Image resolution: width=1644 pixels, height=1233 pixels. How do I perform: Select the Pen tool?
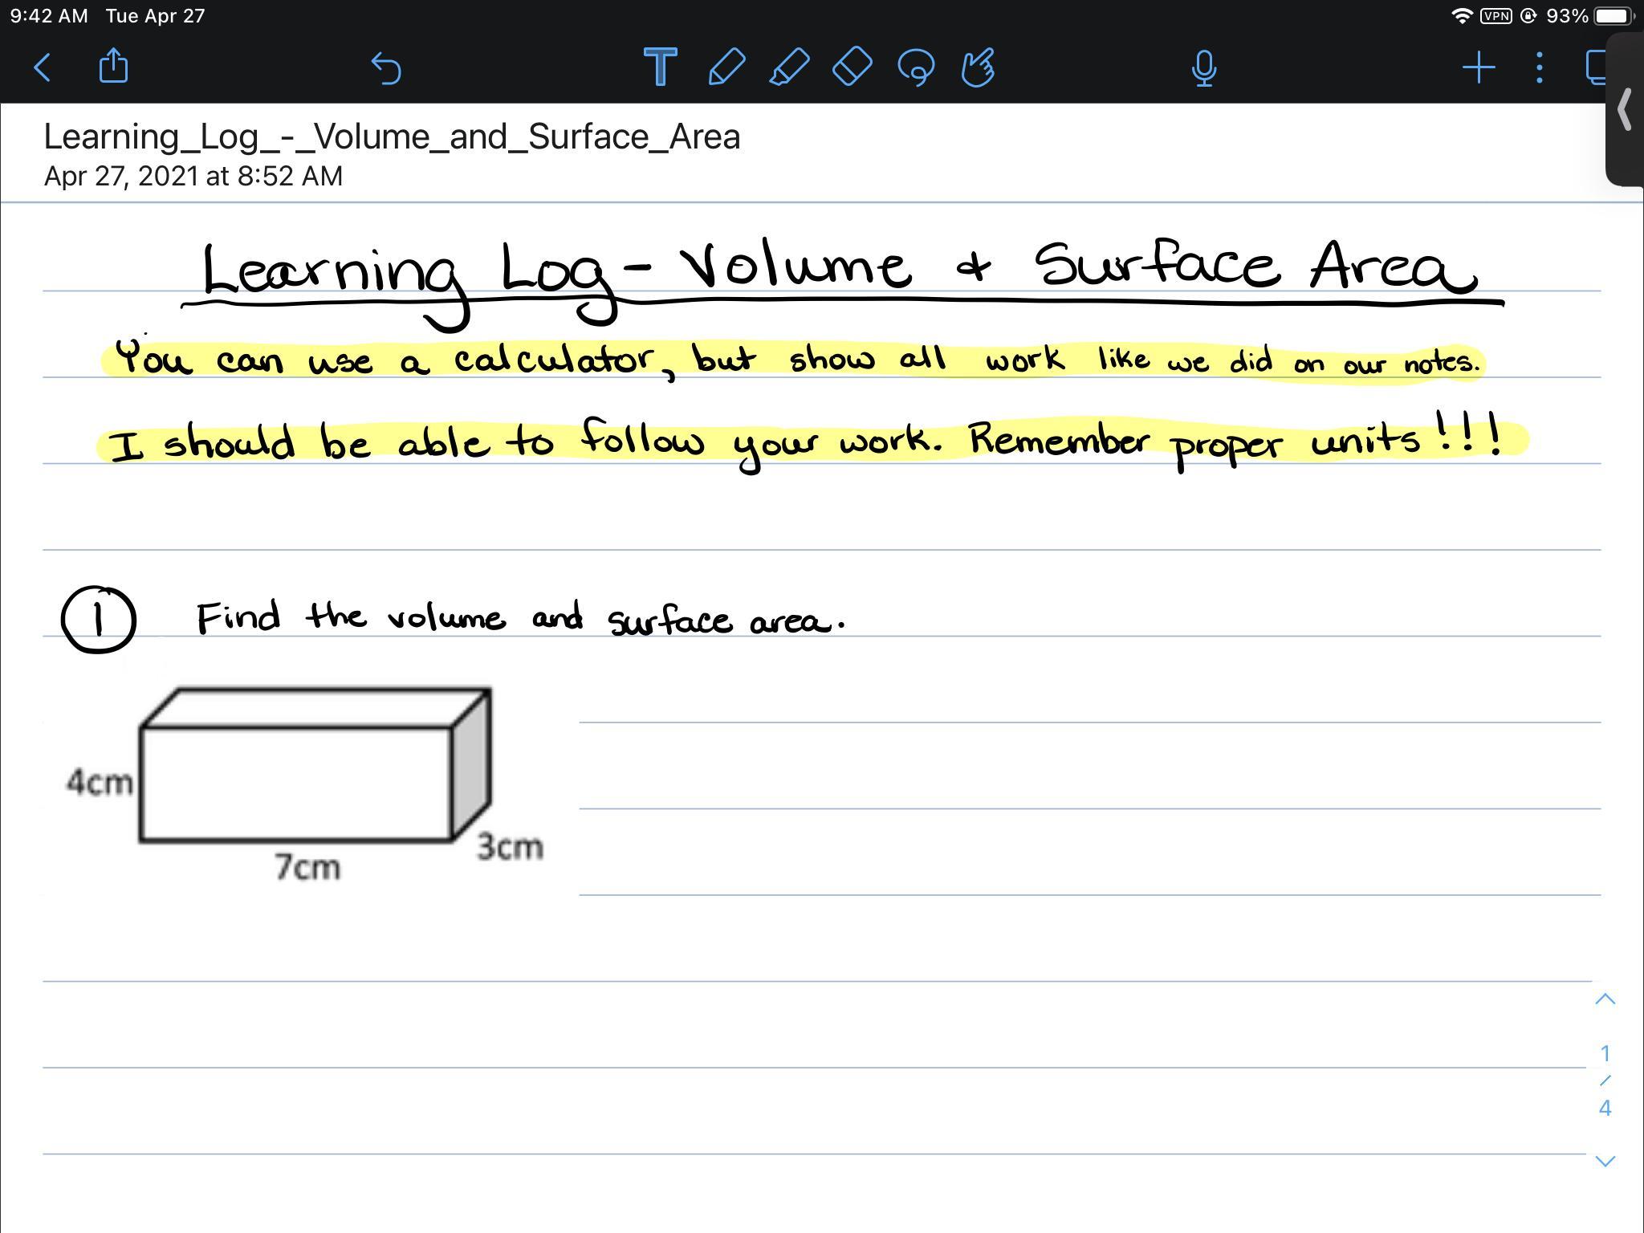click(x=726, y=67)
